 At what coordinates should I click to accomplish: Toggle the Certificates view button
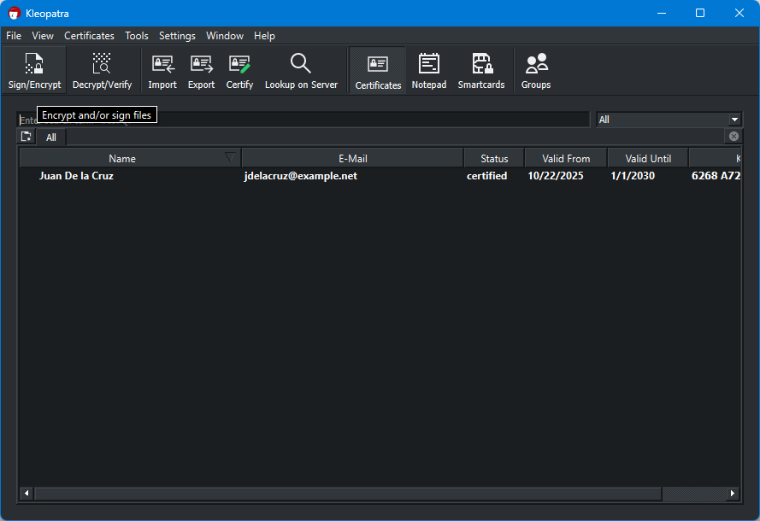pos(378,71)
